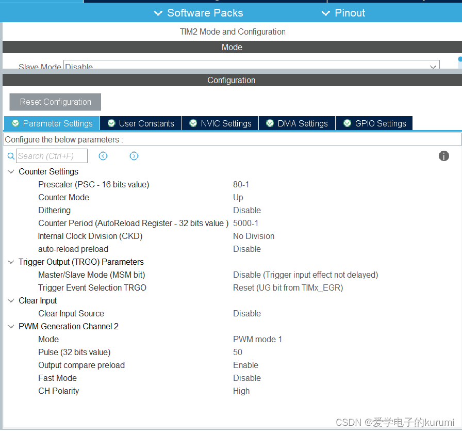Click the parameter info icon
The width and height of the screenshot is (462, 432).
point(443,156)
